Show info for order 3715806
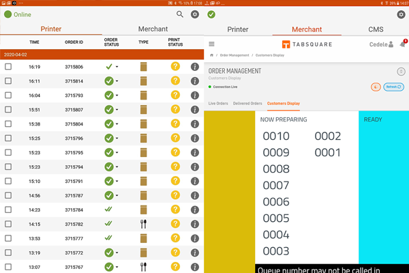This screenshot has width=409, height=273. [194, 67]
